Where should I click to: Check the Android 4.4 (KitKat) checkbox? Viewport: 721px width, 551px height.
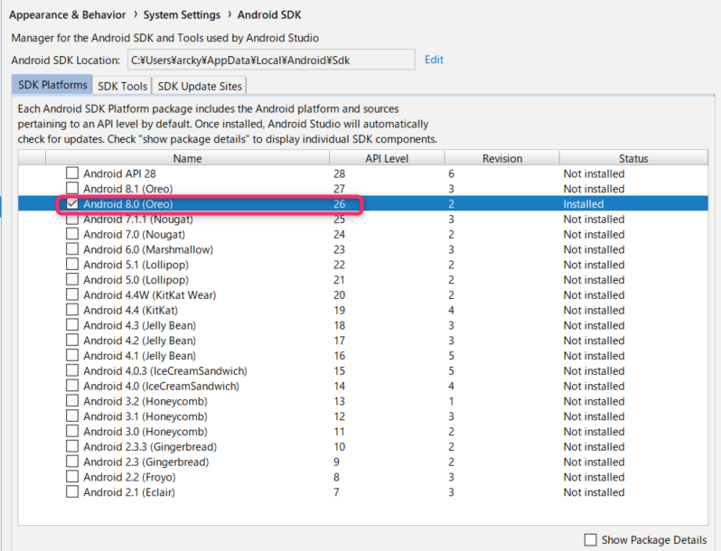(72, 310)
